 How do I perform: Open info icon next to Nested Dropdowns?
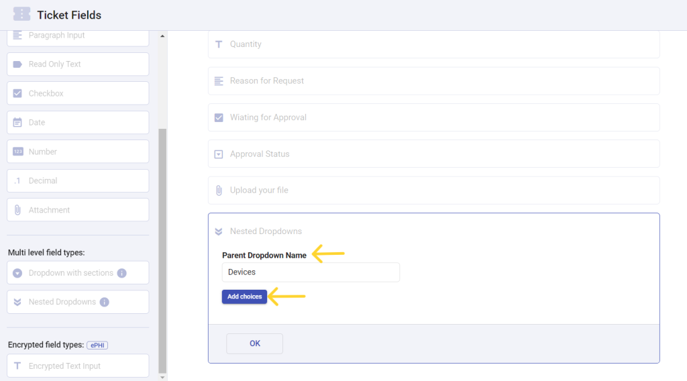(104, 302)
